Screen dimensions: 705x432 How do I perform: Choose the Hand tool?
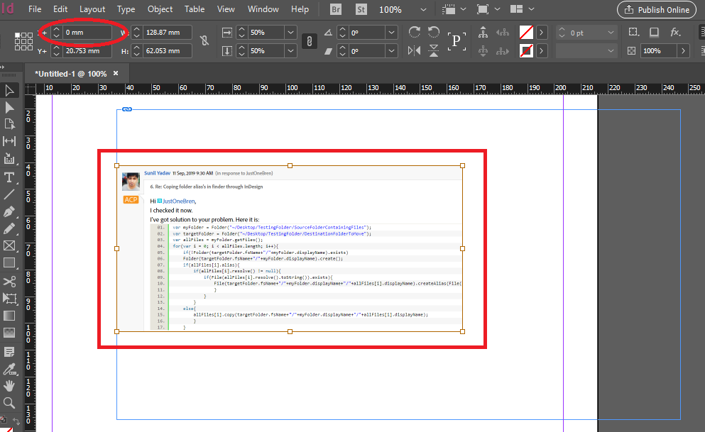[x=9, y=385]
